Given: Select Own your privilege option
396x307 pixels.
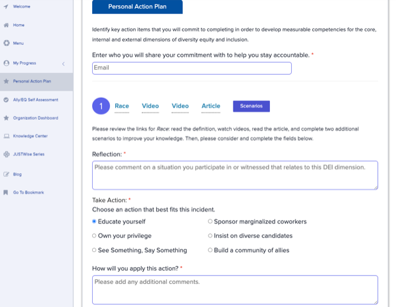Looking at the screenshot, I should coord(94,236).
